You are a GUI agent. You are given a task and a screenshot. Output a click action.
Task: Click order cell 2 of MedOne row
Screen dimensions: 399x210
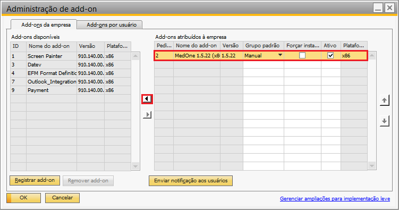[164, 55]
